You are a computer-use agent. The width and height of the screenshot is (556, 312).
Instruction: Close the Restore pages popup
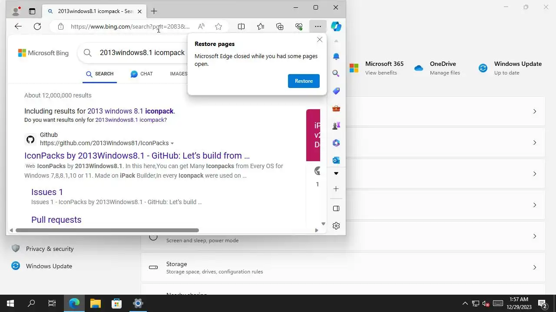pyautogui.click(x=320, y=39)
